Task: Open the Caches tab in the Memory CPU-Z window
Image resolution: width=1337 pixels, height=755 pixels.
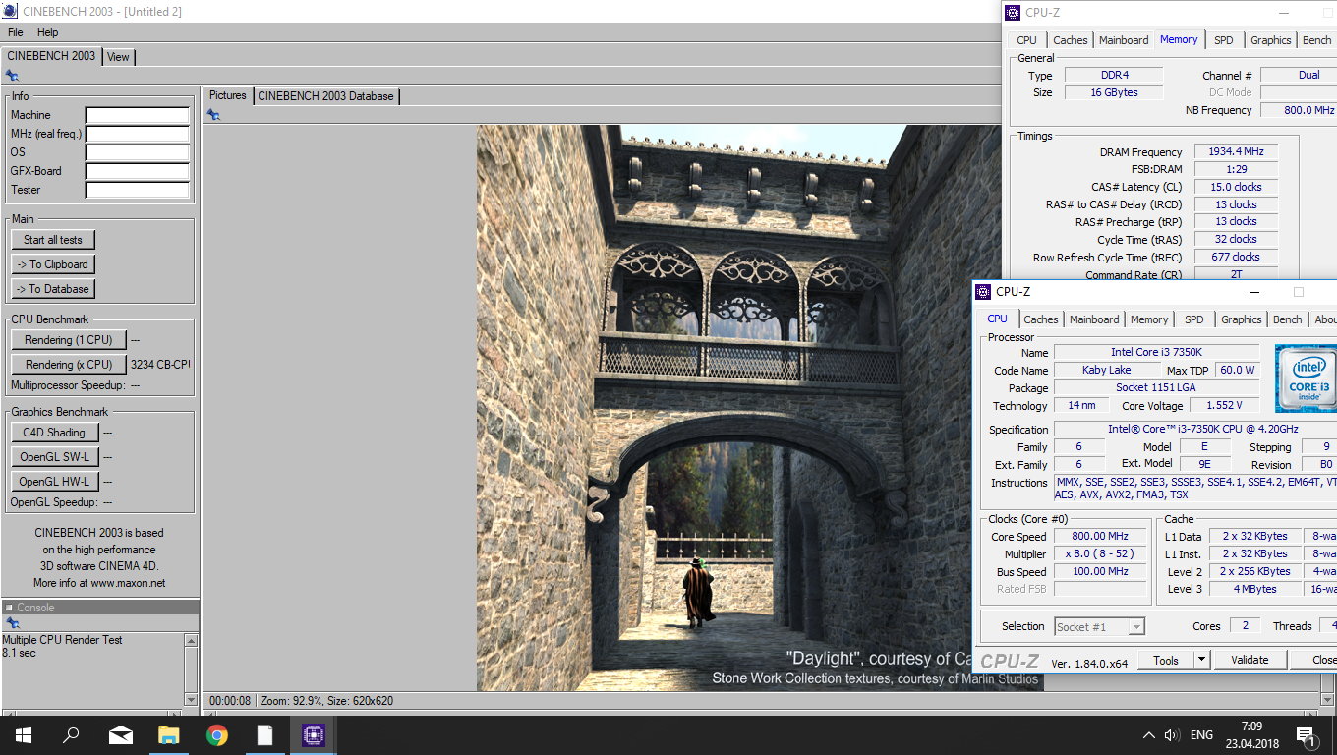Action: [1070, 40]
